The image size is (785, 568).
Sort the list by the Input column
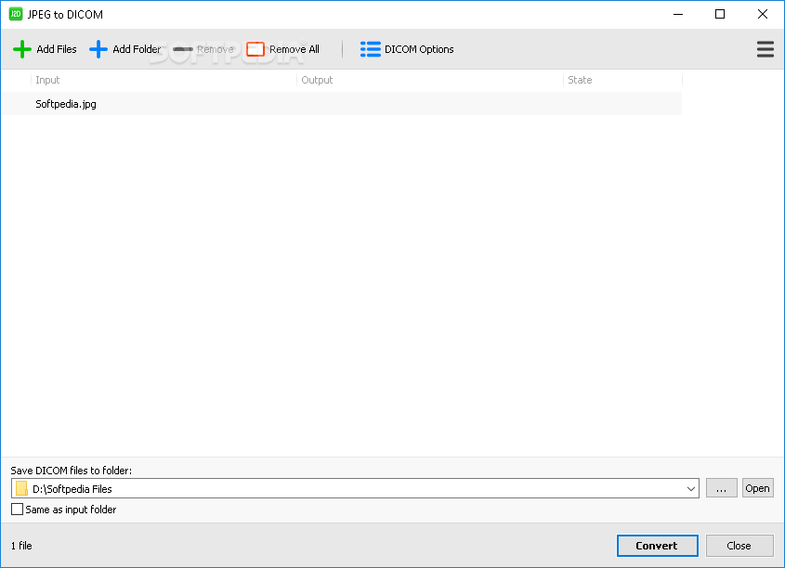point(164,80)
